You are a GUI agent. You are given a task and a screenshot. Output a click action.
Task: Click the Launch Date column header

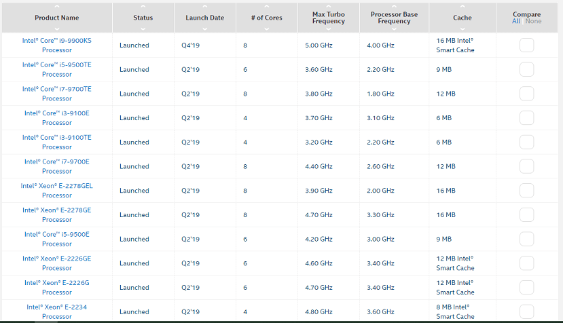204,18
